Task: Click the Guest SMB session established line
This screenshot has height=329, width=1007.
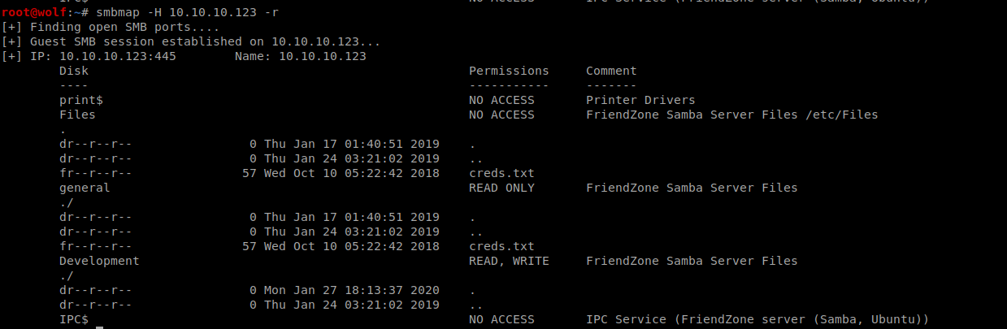Action: coord(190,41)
